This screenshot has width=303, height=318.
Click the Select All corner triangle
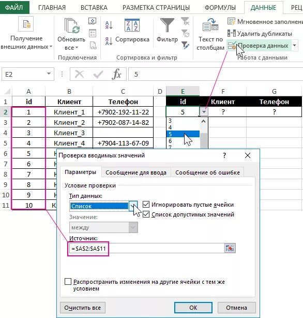tap(7, 92)
